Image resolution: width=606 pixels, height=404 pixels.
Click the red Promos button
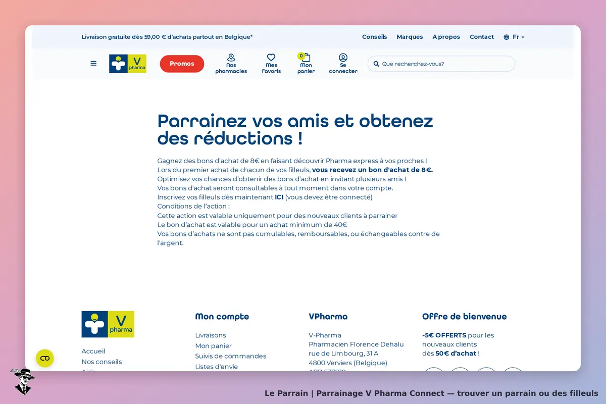click(x=182, y=64)
